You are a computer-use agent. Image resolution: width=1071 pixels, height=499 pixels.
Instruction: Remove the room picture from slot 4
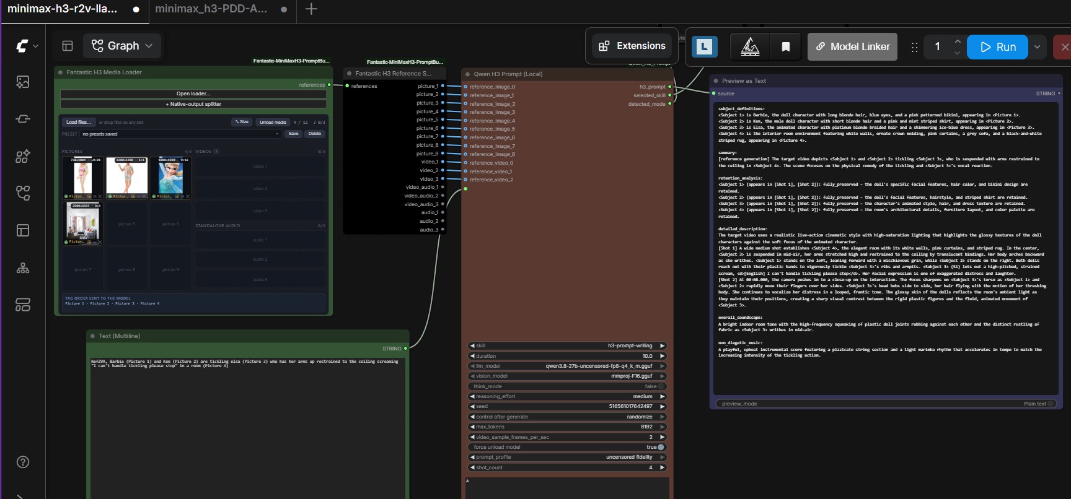click(x=100, y=242)
